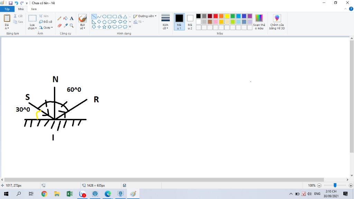Choose the Pentagon shape
354x199 pixels.
(x=104, y=22)
